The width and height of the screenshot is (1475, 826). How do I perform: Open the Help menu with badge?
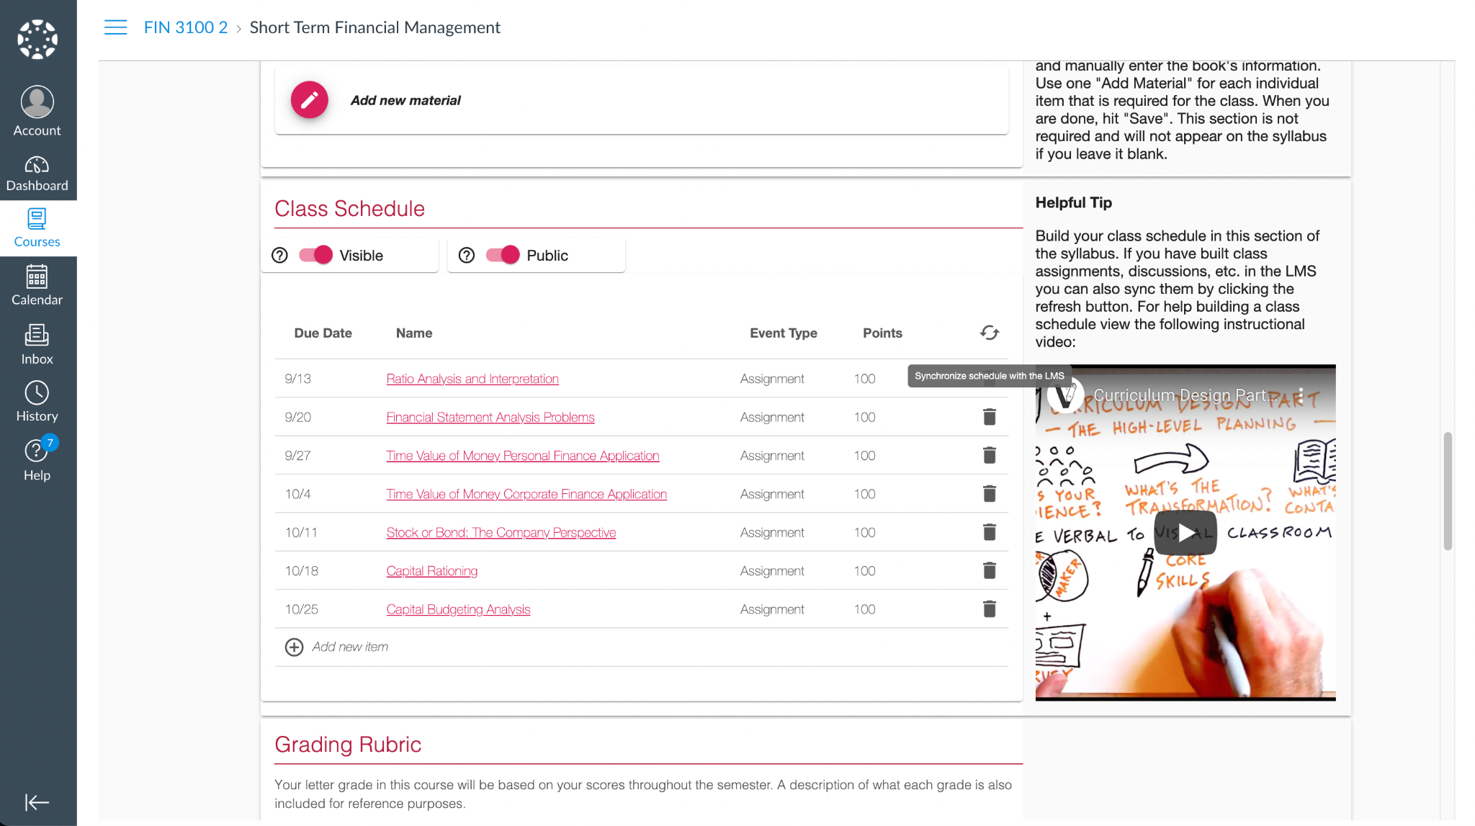(37, 460)
